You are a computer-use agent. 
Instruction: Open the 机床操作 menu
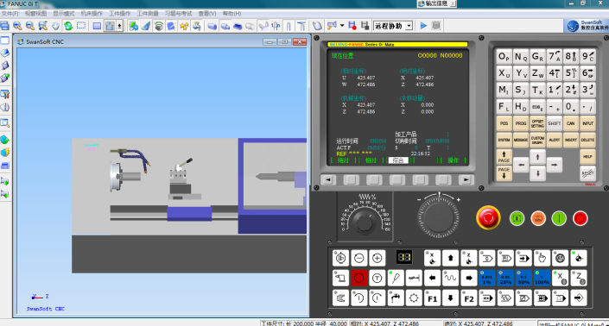[x=92, y=14]
